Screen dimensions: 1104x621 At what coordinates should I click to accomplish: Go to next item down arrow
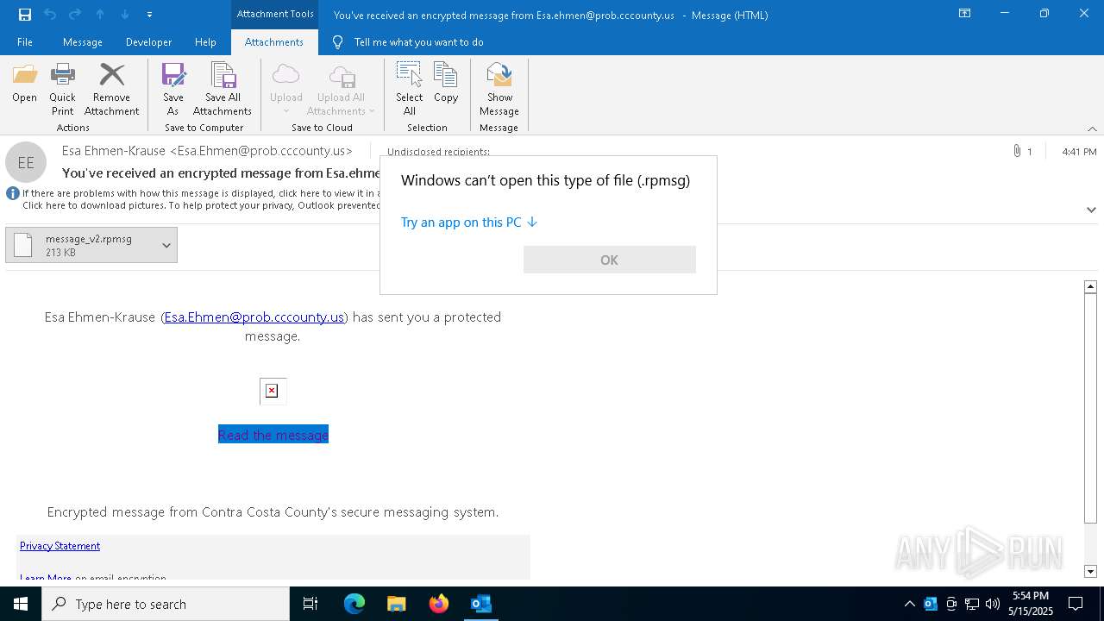click(125, 15)
